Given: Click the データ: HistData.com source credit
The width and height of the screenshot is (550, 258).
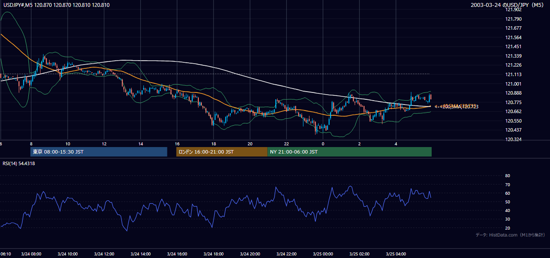Looking at the screenshot, I should pos(510,235).
